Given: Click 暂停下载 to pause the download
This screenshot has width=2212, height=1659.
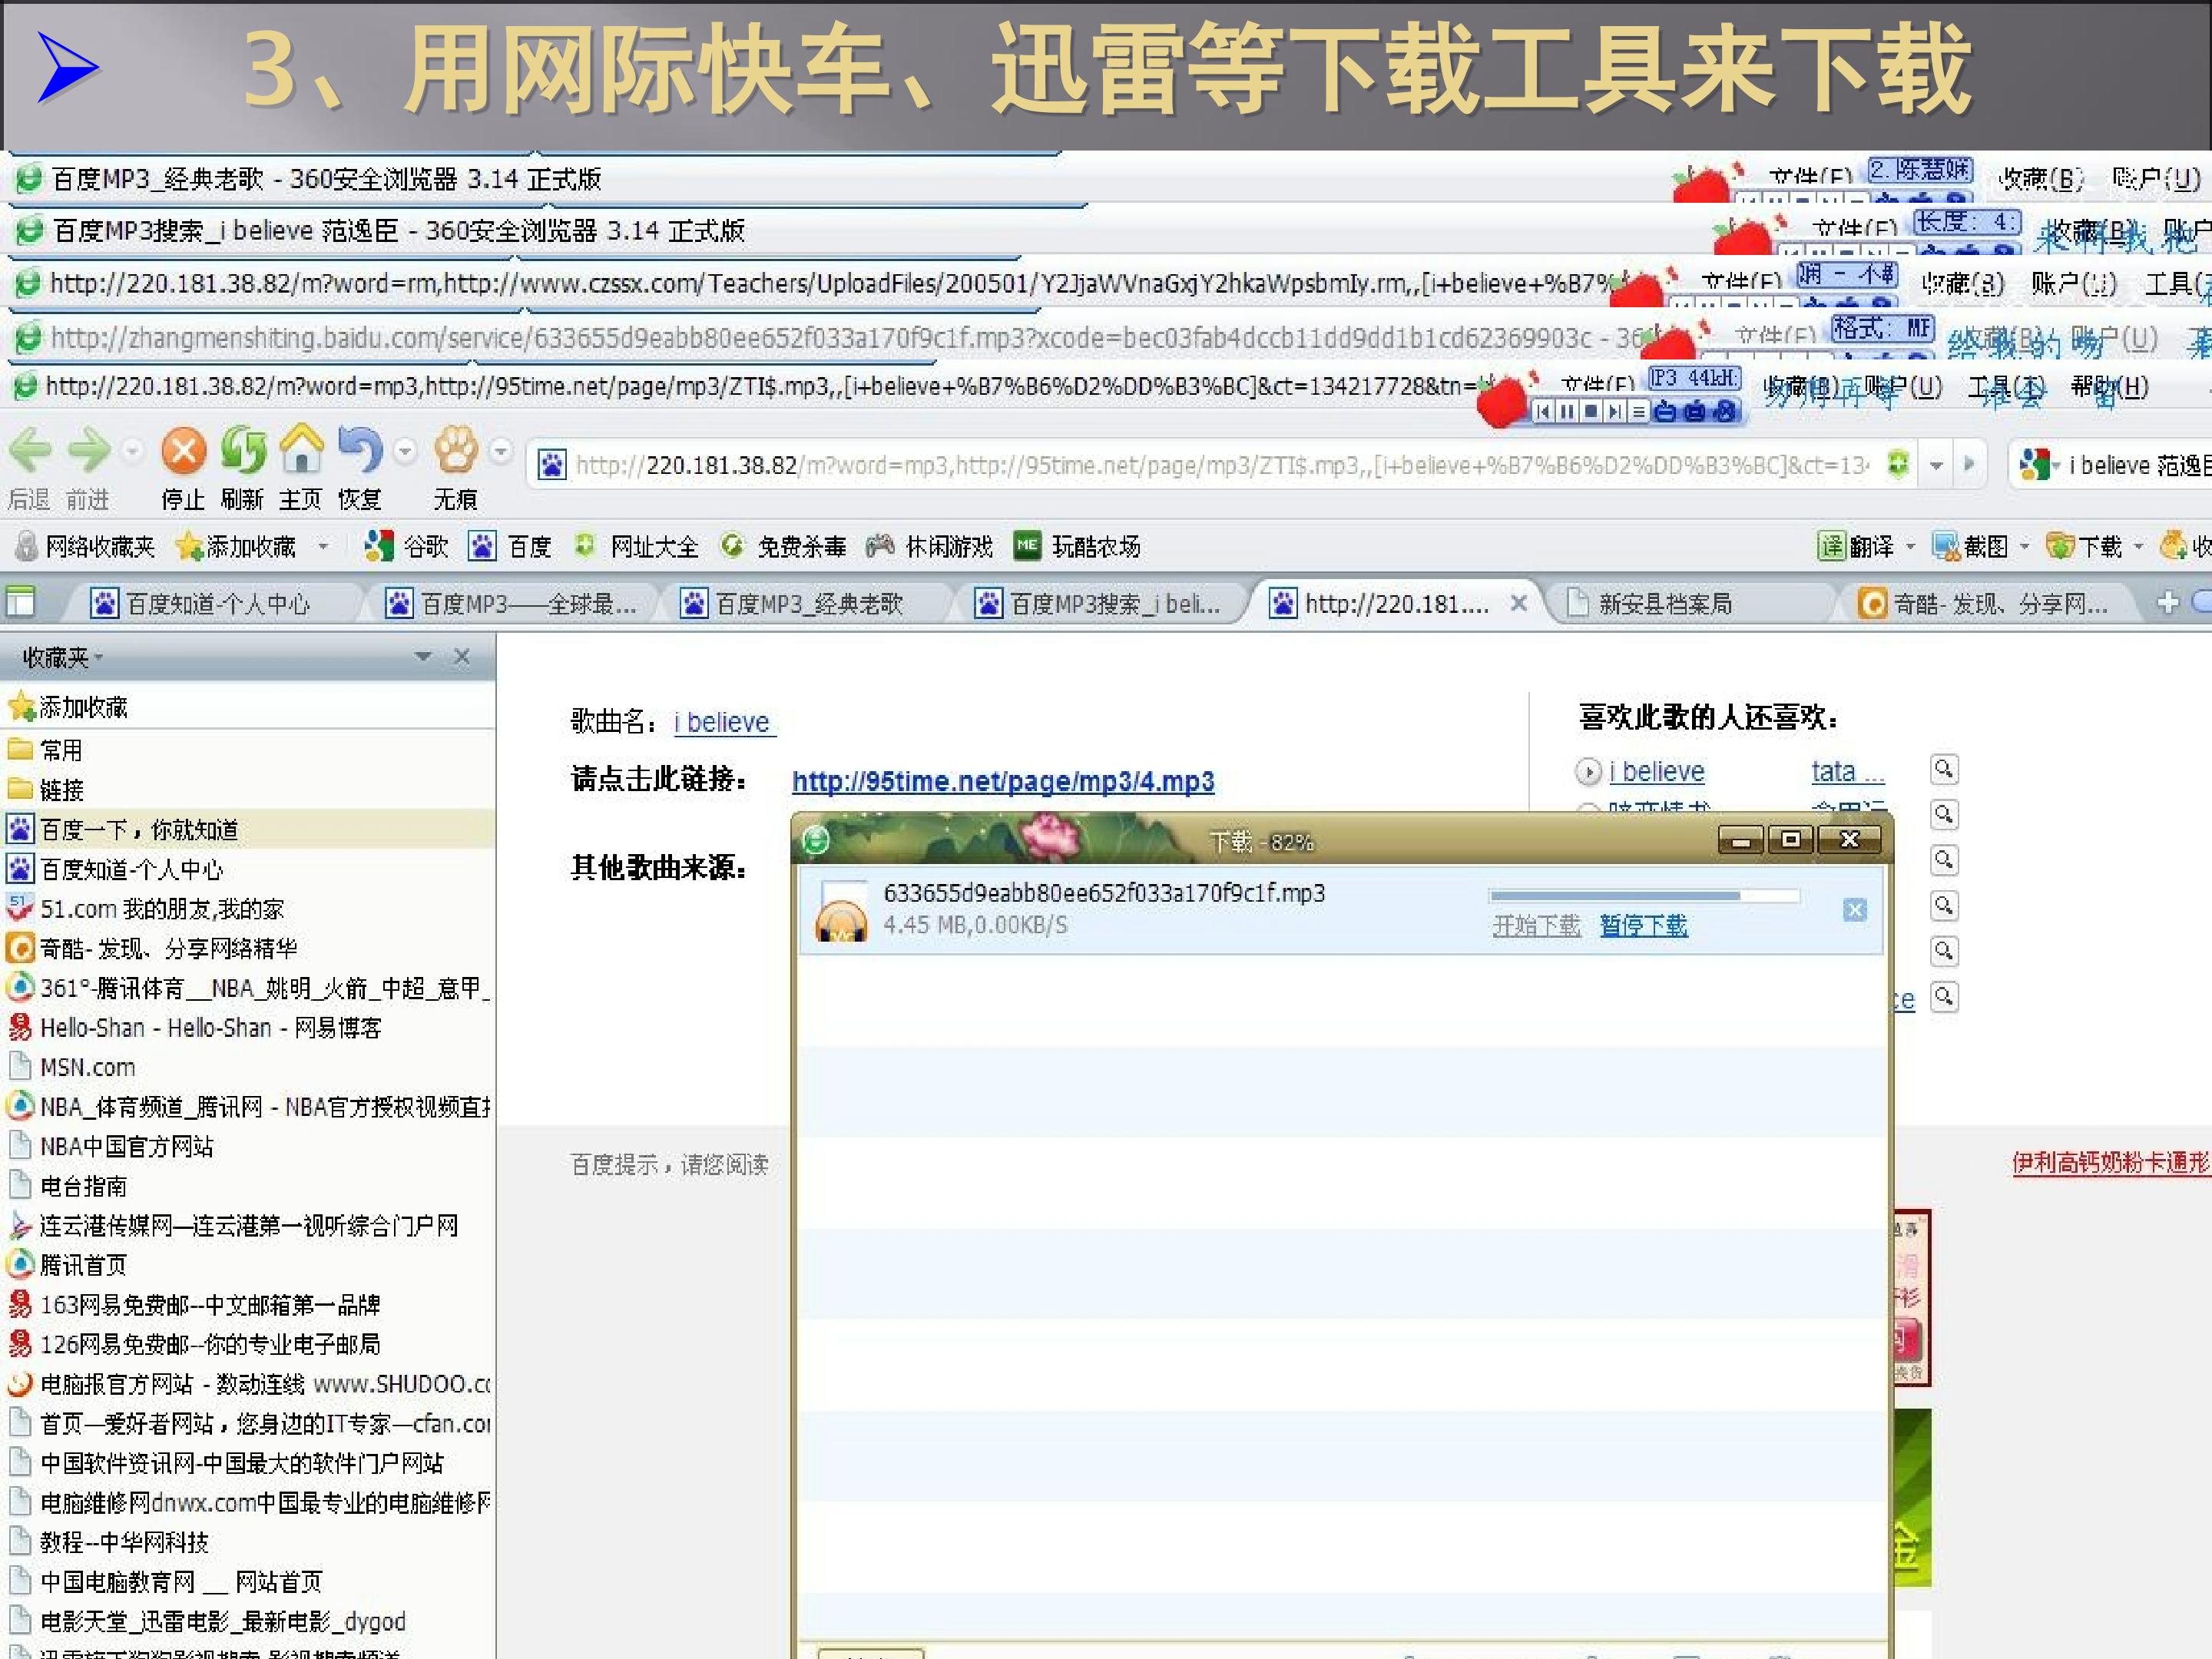Looking at the screenshot, I should (1643, 926).
